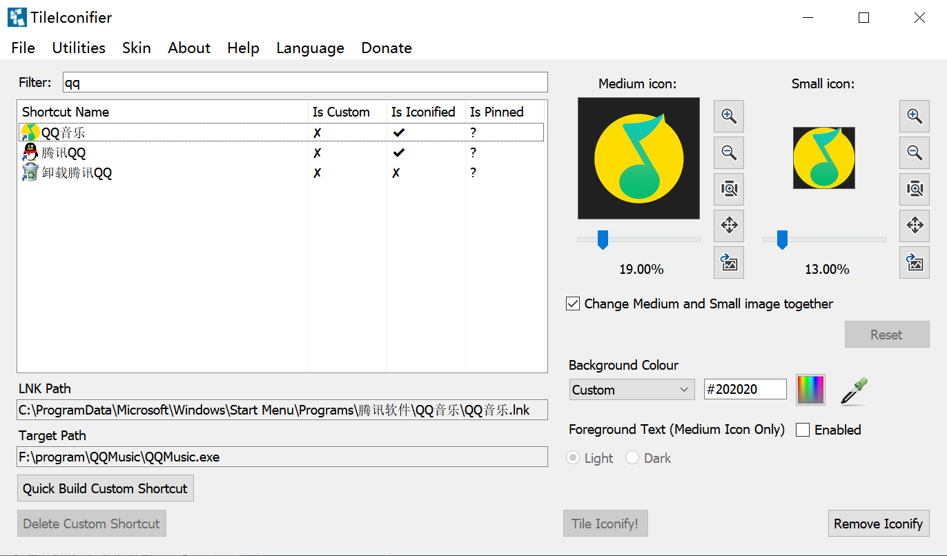Click the Target Path F:\program\QQMusic field
The height and width of the screenshot is (556, 947).
click(282, 457)
